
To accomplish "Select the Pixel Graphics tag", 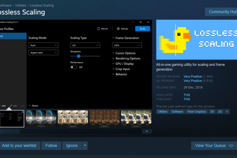I will point(197,112).
